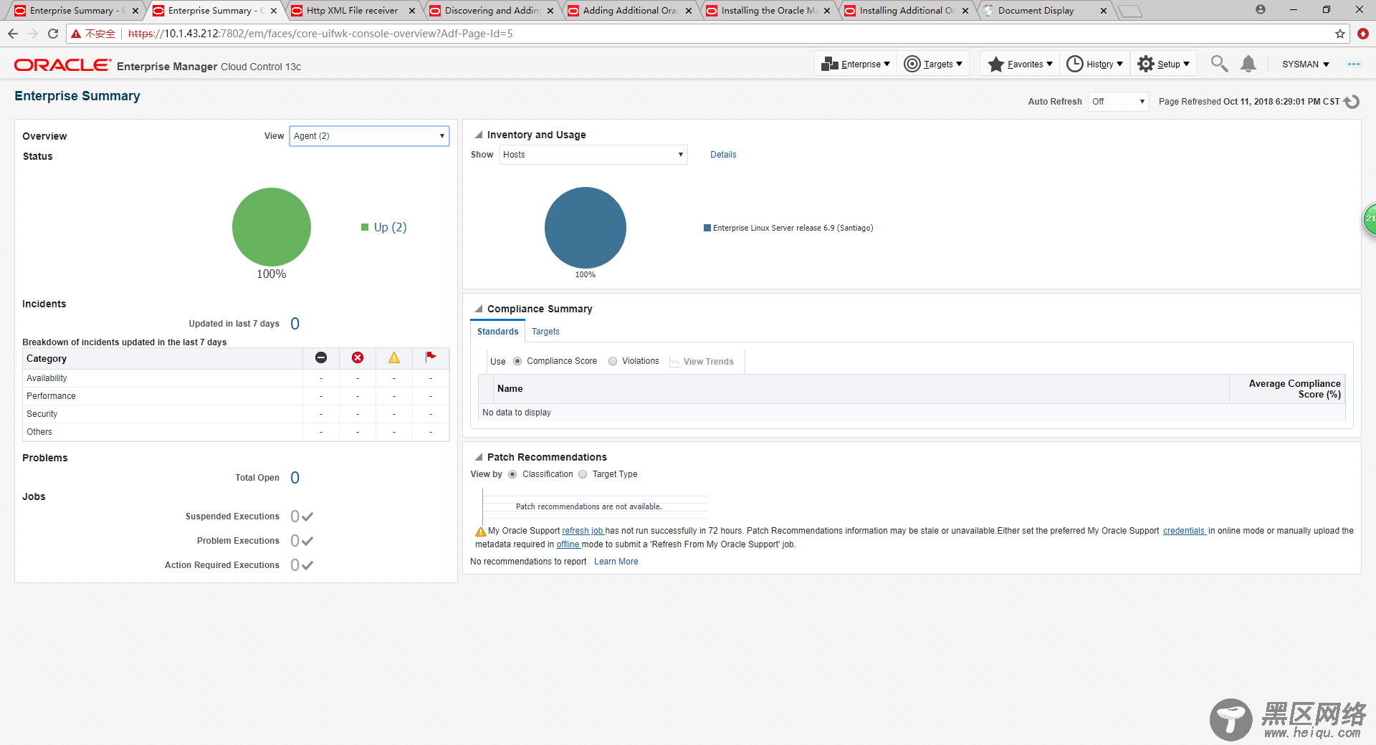Click the green floating badge at right edge

[1369, 219]
